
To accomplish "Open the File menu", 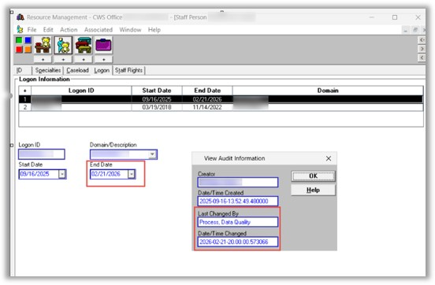I will 32,30.
